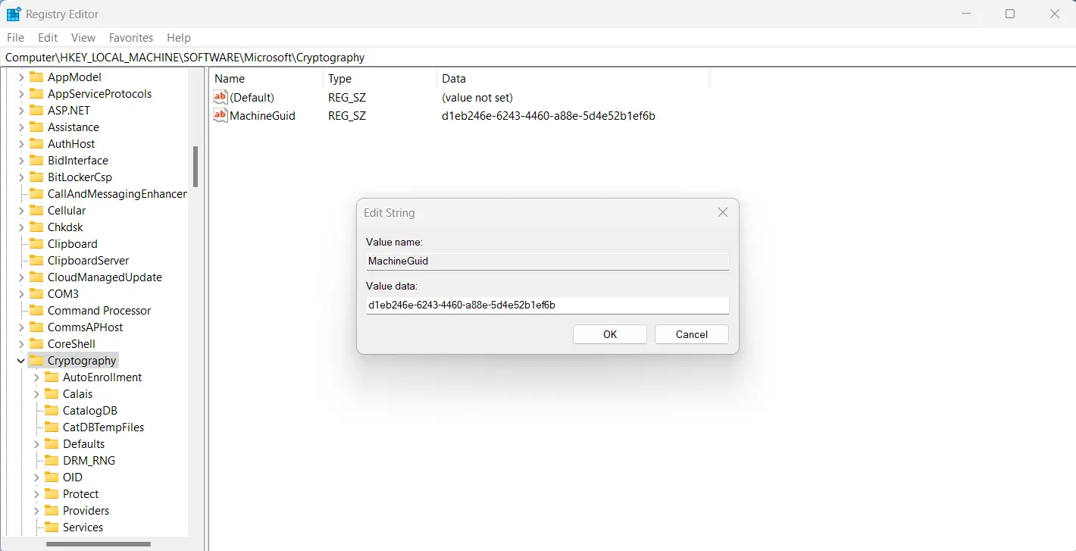Image resolution: width=1076 pixels, height=551 pixels.
Task: Click the horizontal scrollbar thumb of the key tree
Action: (99, 543)
